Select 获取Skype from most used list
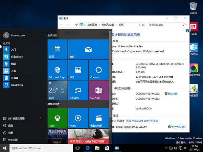 16,56
